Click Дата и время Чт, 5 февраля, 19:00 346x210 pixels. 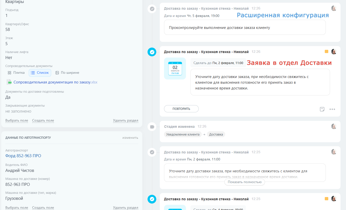(192, 16)
